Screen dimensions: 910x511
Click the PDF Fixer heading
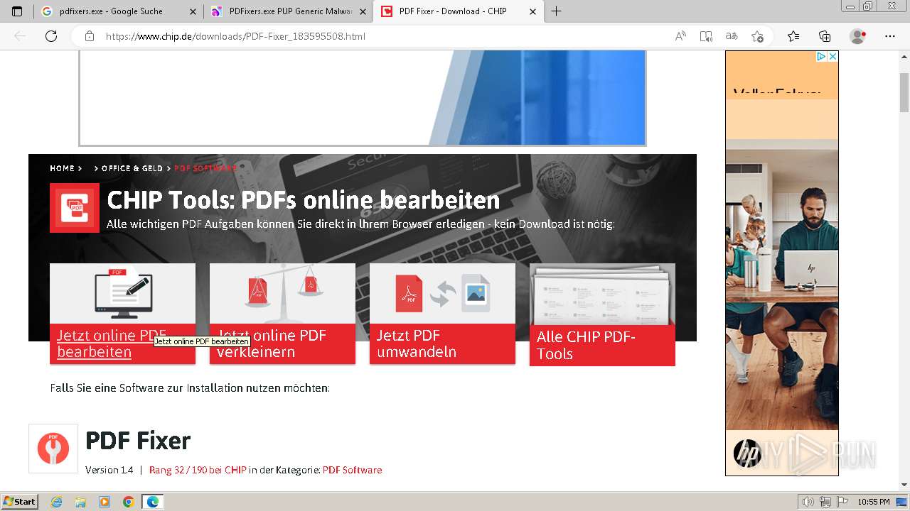point(138,441)
